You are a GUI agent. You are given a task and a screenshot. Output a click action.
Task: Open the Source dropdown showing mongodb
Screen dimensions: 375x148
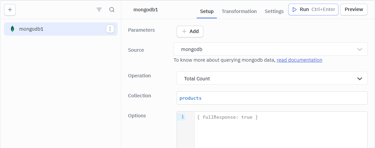tap(265, 49)
